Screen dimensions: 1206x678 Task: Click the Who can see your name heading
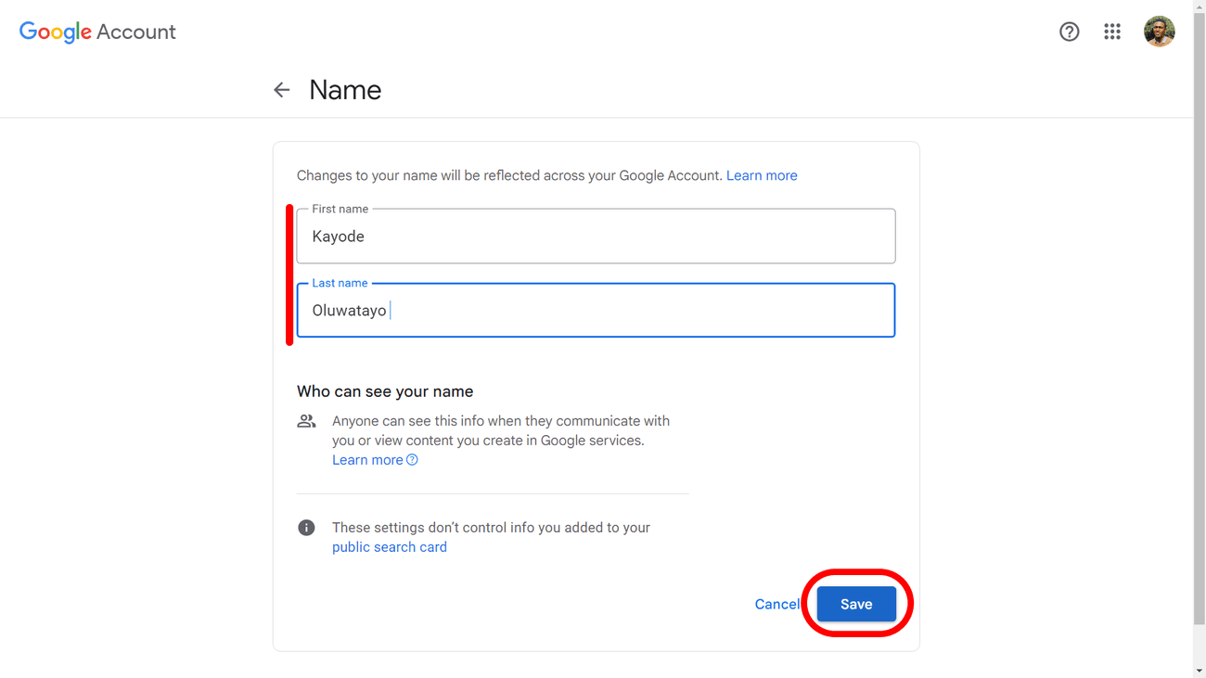point(385,391)
